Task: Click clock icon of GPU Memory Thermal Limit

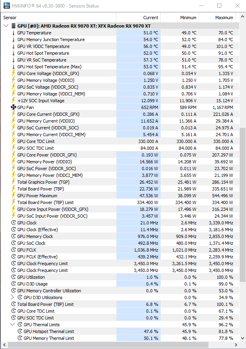Action: [20, 338]
